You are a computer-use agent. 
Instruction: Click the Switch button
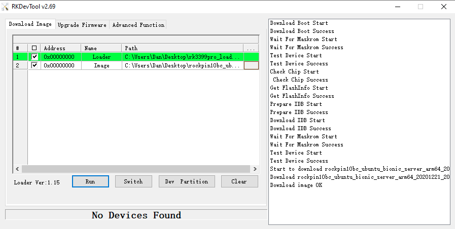[133, 181]
